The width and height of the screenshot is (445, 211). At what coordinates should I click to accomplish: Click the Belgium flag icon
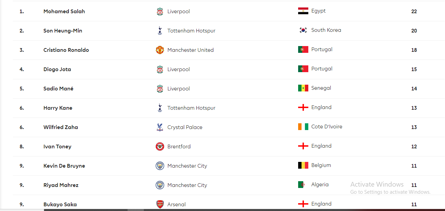tap(303, 165)
